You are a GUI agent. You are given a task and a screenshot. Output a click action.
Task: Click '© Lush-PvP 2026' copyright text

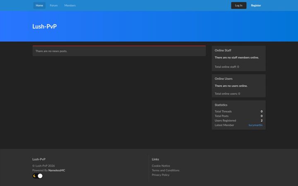(43, 166)
